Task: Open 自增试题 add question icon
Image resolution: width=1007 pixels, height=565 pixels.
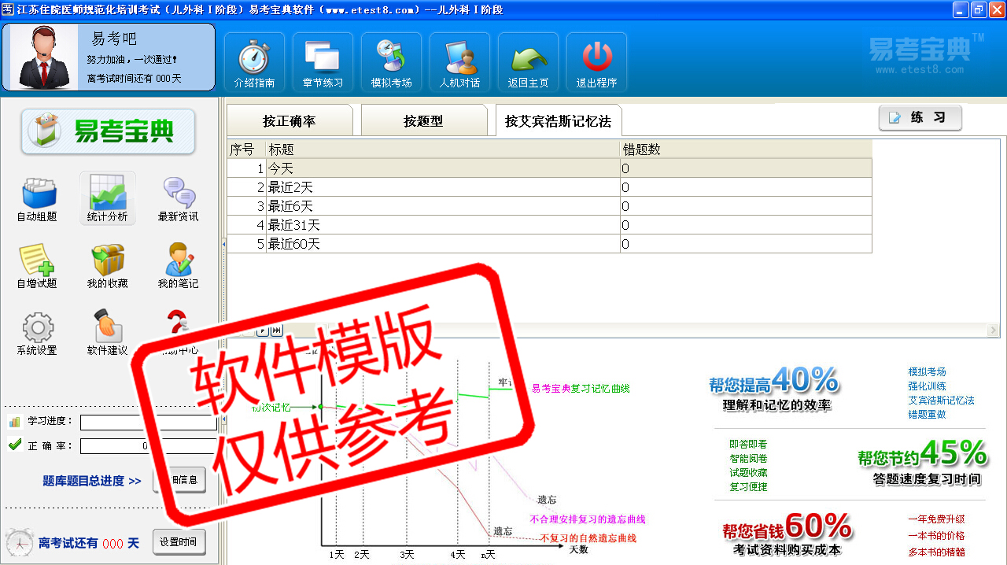Action: click(x=37, y=265)
